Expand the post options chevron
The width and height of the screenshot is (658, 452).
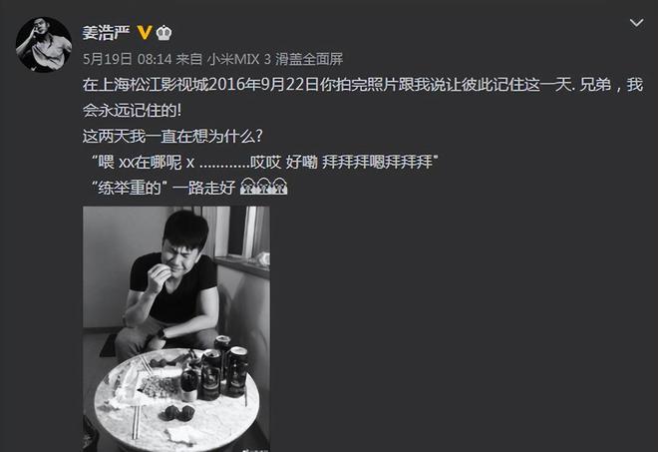636,23
